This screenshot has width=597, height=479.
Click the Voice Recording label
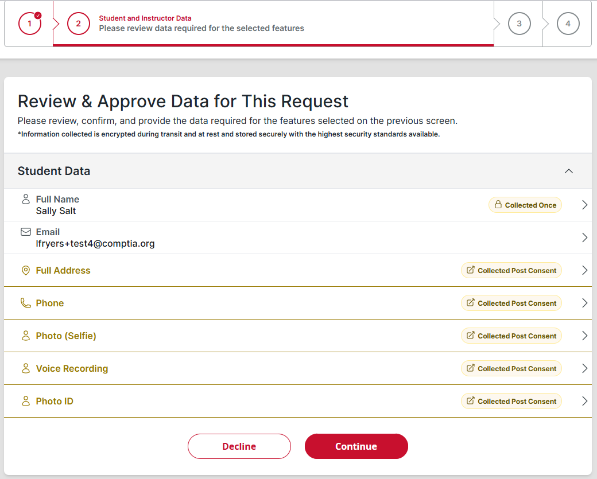point(72,369)
